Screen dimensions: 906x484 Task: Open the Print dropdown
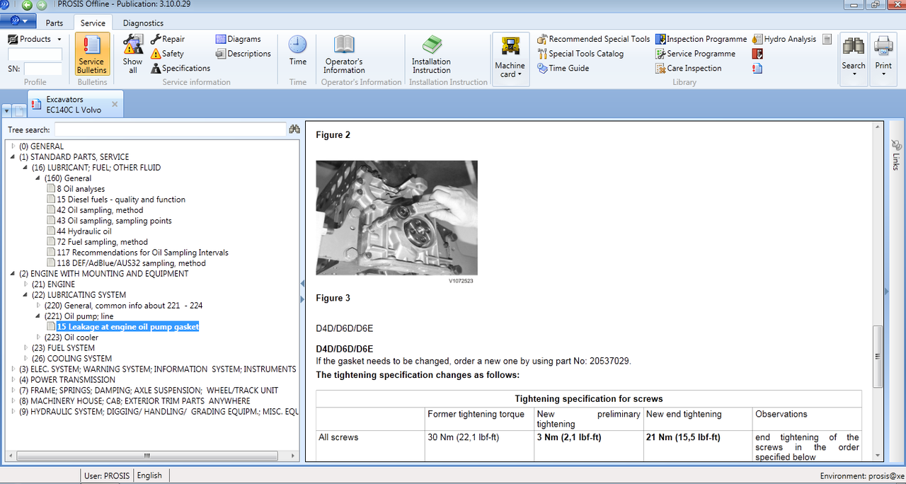883,58
